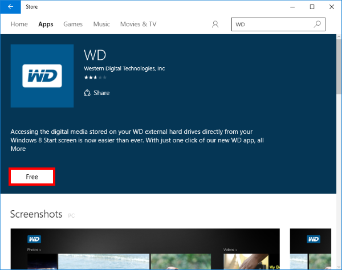Viewport: 342px width, 270px height.
Task: Click the PC label beside Screenshots
Action: pos(71,216)
